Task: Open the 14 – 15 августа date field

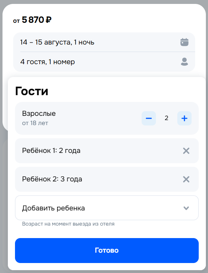Action: click(104, 42)
